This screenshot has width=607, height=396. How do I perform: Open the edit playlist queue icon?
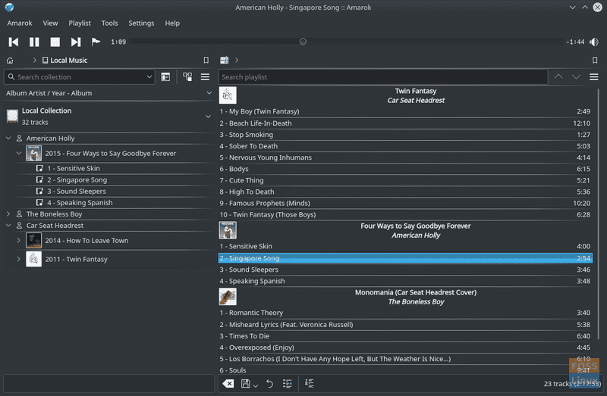[x=310, y=383]
